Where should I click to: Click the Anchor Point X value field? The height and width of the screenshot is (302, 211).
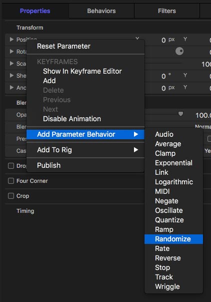163,88
